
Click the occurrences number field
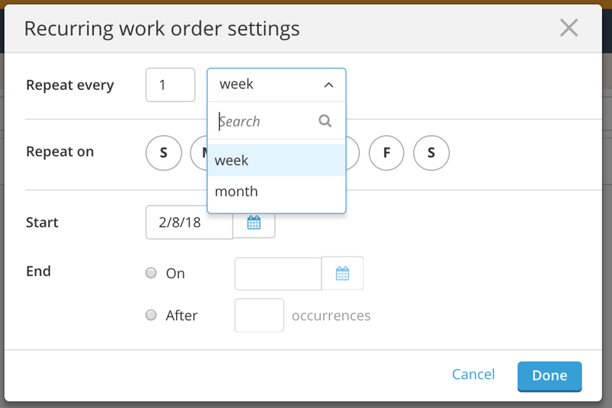[258, 315]
